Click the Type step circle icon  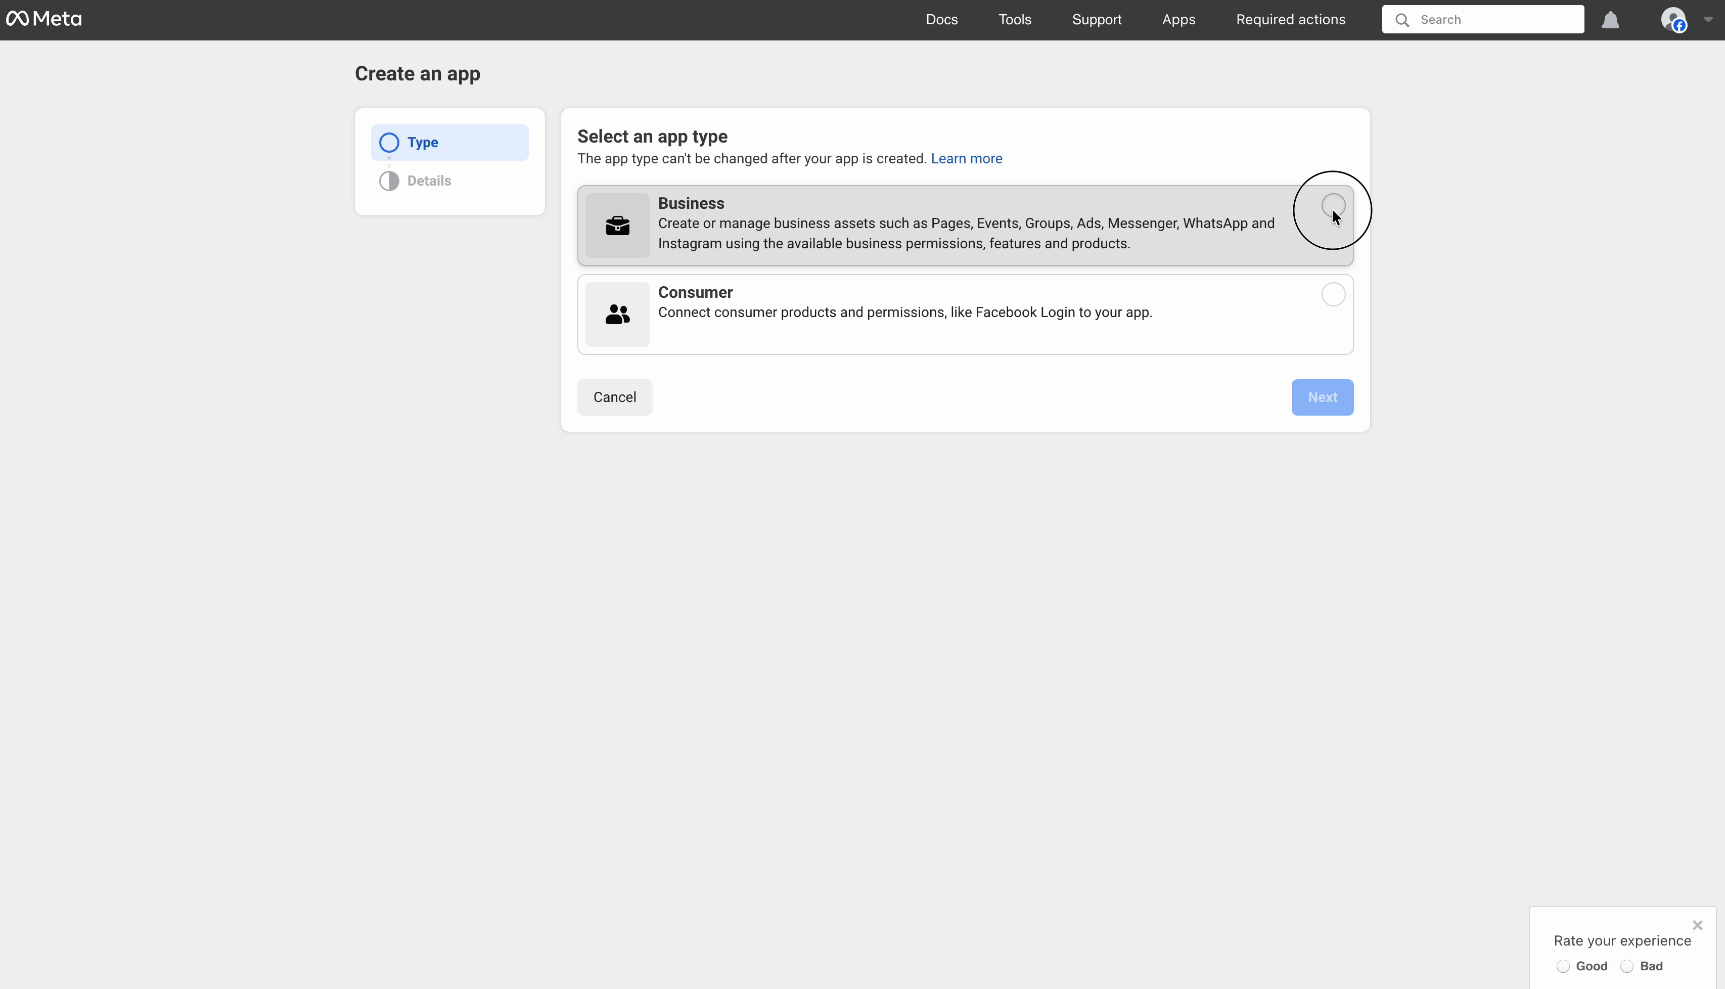[x=389, y=143]
